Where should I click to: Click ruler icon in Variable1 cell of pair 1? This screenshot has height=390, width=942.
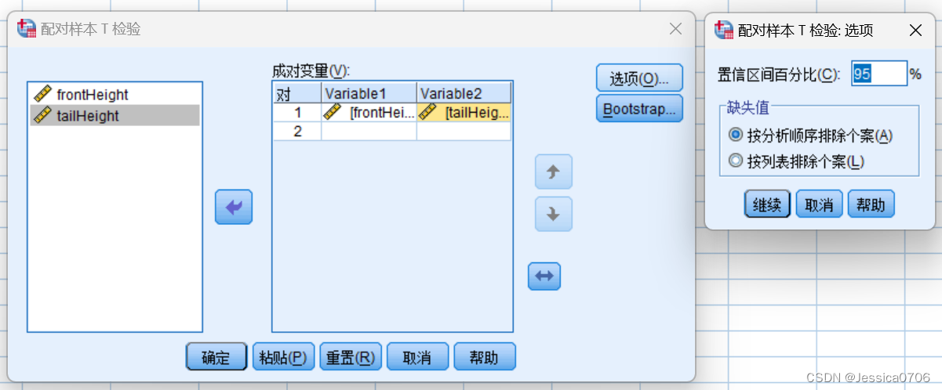click(x=333, y=112)
